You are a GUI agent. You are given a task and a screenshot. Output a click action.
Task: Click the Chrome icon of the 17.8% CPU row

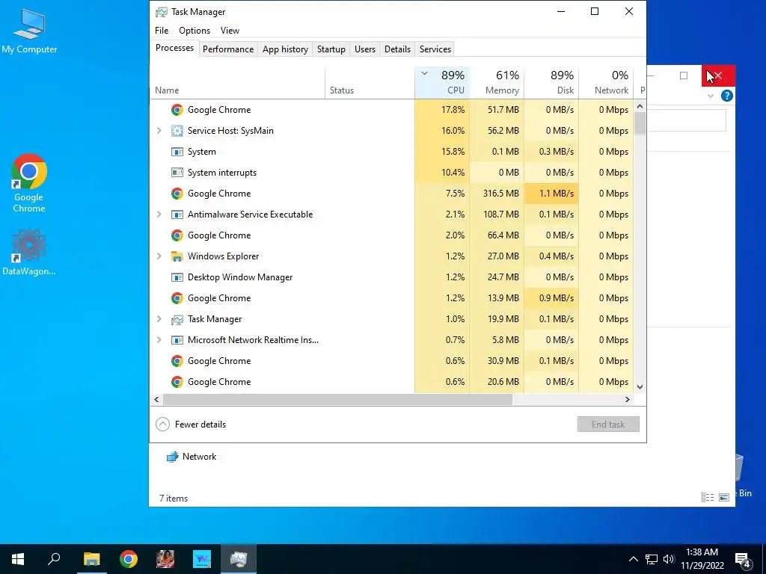click(x=177, y=110)
